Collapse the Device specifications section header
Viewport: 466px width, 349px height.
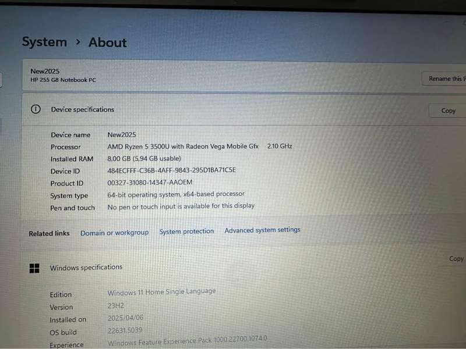(243, 109)
